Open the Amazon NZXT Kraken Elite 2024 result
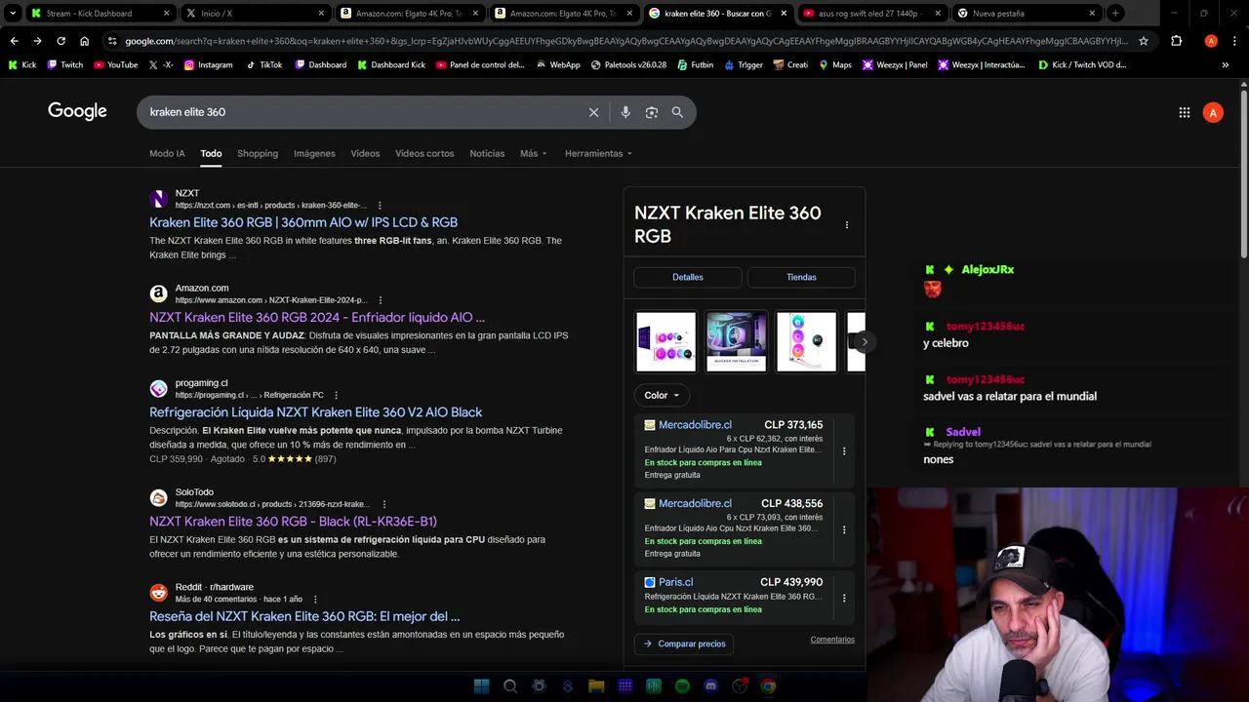 coord(317,317)
